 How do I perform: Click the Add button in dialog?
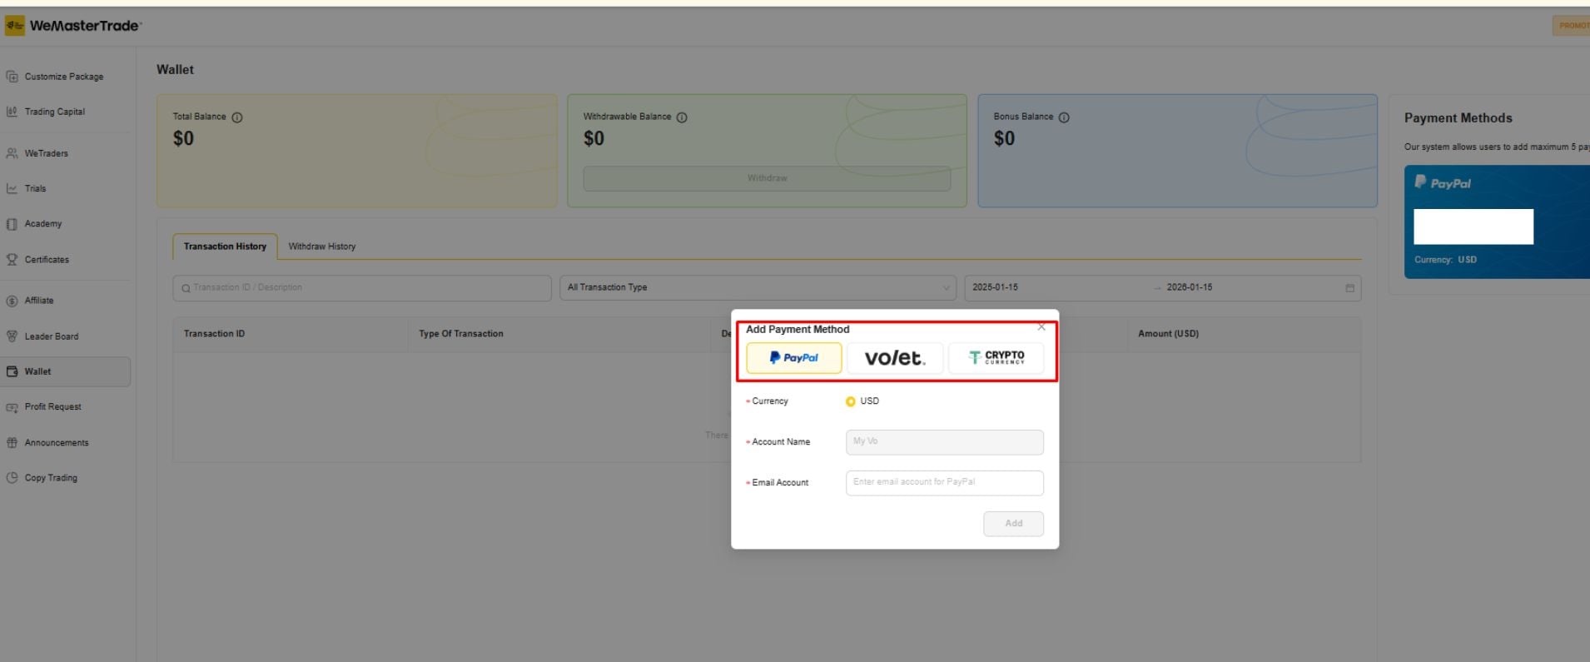[1013, 524]
